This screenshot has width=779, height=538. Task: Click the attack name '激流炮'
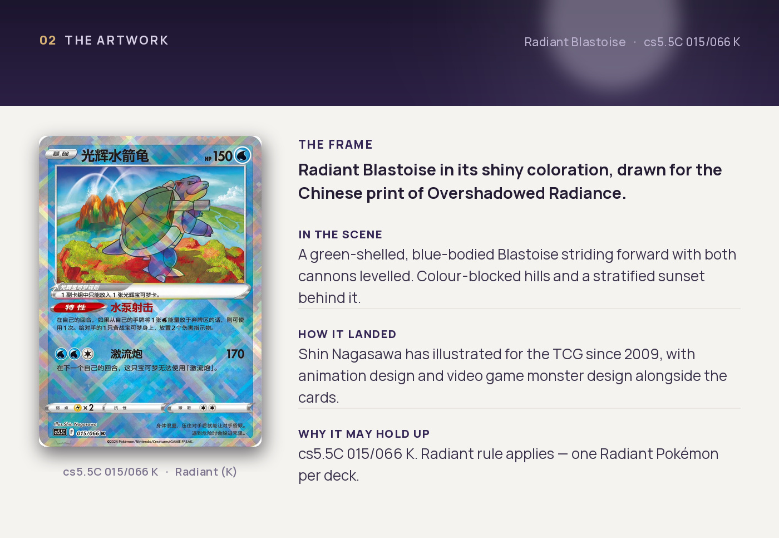click(126, 354)
